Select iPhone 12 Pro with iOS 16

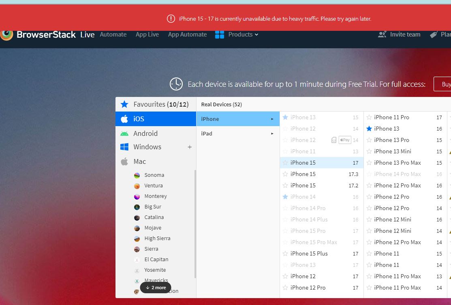(x=406, y=197)
